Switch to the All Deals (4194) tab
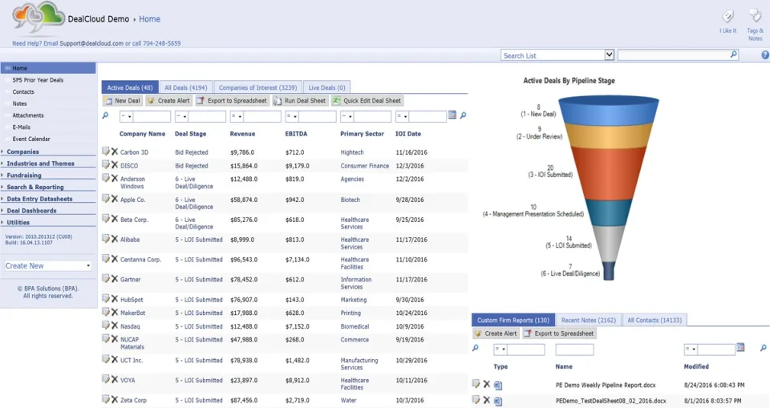 185,87
